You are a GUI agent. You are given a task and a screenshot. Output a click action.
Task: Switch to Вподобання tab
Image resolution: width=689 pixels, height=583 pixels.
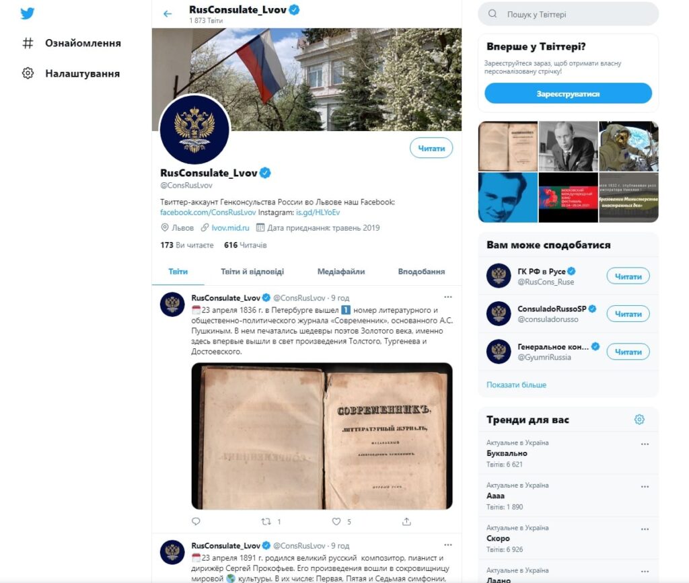click(421, 272)
